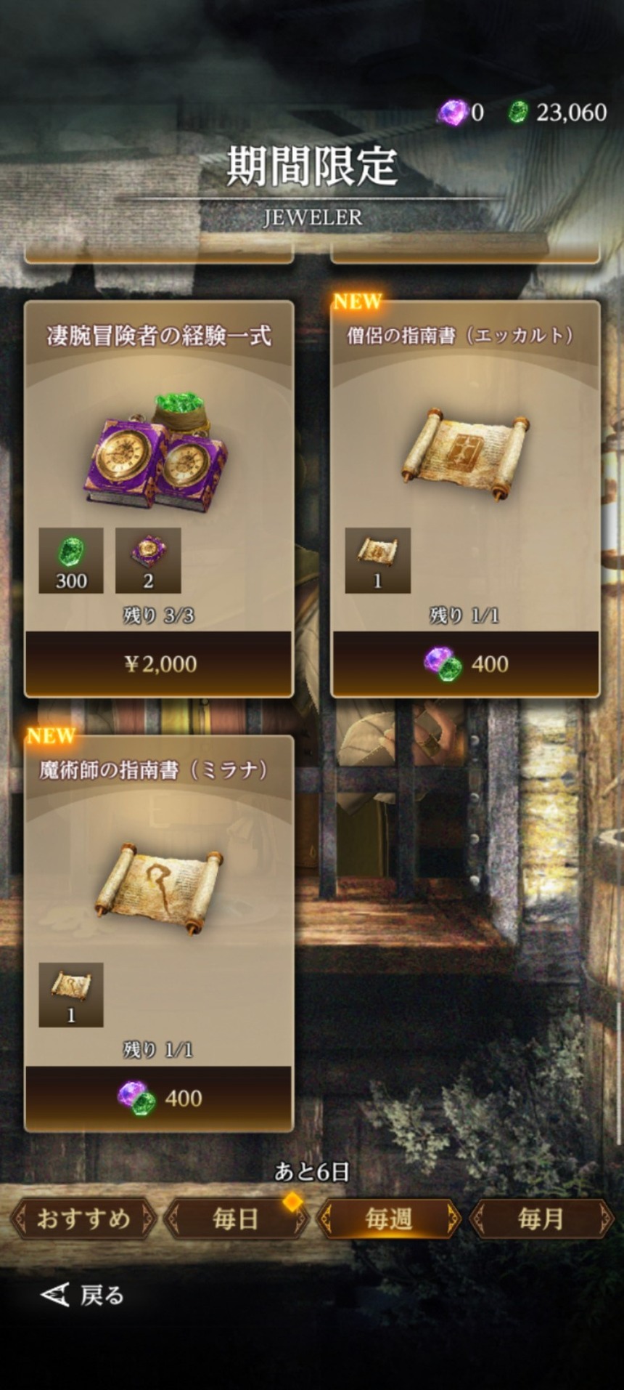Tap the green gem currency icon

pos(517,112)
